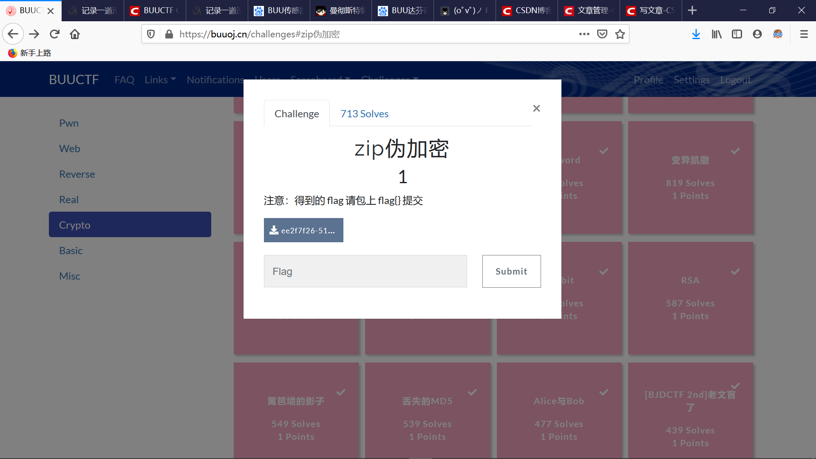Switch to the CSDN博客 browser tab
Image resolution: width=816 pixels, height=459 pixels.
526,10
